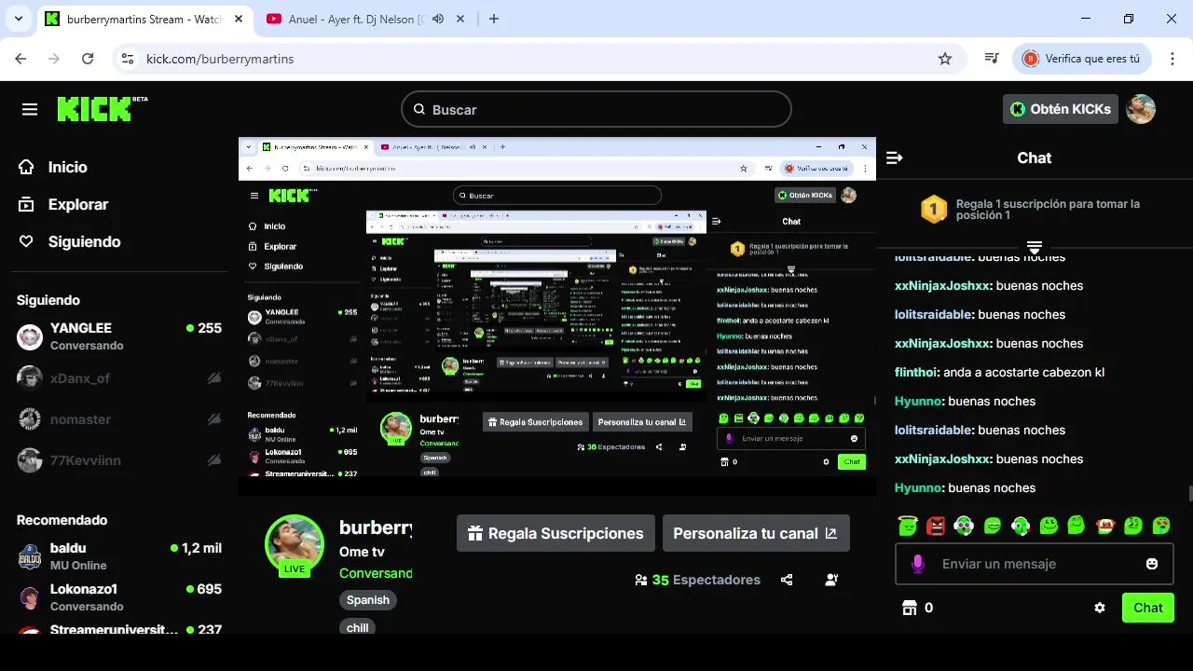Click the gold rank 1 badge
Viewport: 1193px width, 671px height.
pos(934,209)
